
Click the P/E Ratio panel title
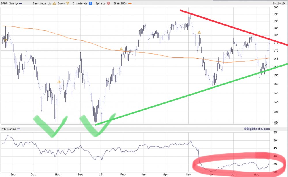click(8, 129)
